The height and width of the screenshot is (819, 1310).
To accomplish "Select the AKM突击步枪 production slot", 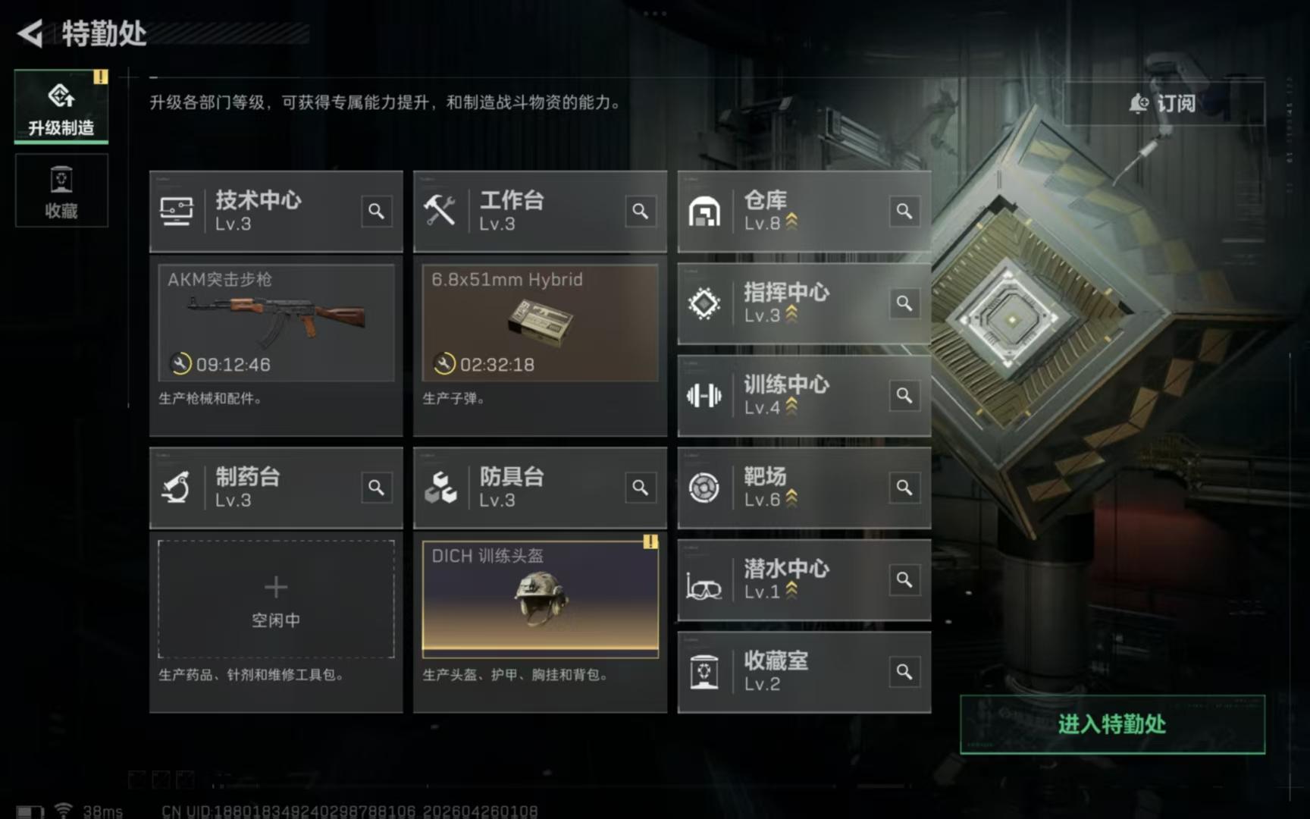I will [276, 322].
